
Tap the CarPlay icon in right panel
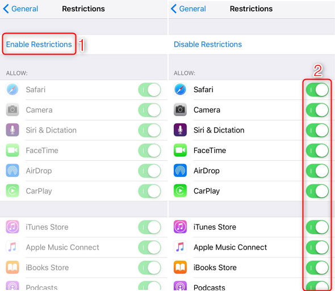pos(180,191)
